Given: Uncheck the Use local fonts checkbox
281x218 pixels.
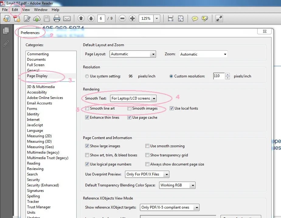Looking at the screenshot, I should point(172,108).
